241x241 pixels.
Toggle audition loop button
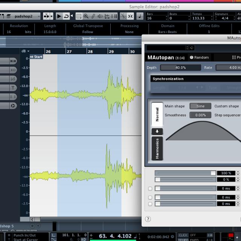coord(66,16)
